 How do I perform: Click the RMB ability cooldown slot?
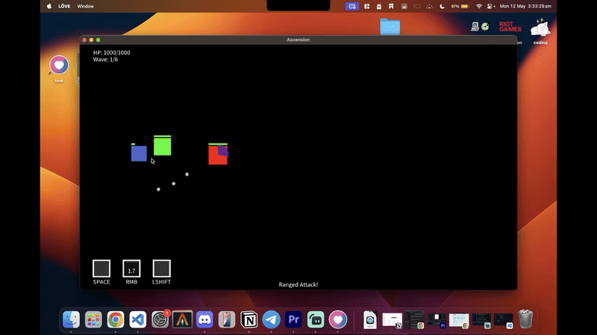tap(131, 269)
